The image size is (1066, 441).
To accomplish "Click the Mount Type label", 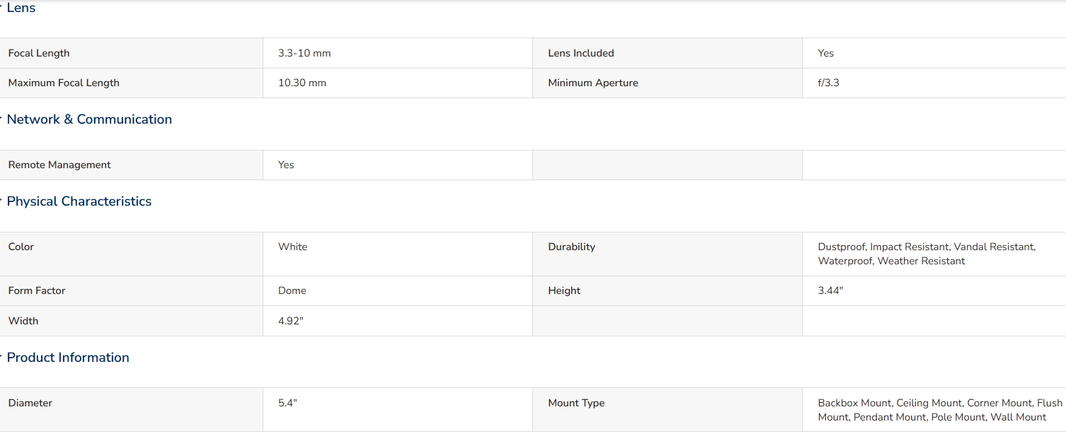I will click(576, 403).
